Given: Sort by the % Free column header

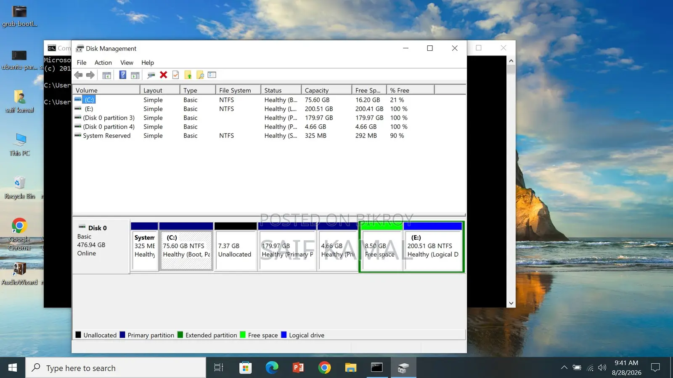Looking at the screenshot, I should pos(411,90).
